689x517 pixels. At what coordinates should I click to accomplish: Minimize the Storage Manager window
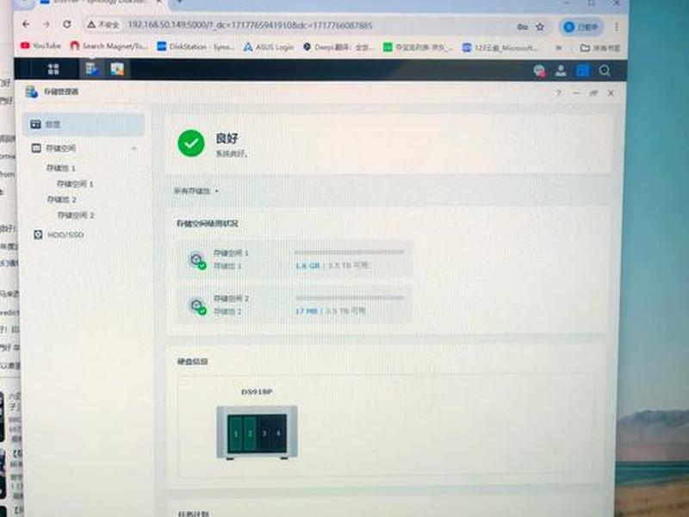(x=576, y=93)
